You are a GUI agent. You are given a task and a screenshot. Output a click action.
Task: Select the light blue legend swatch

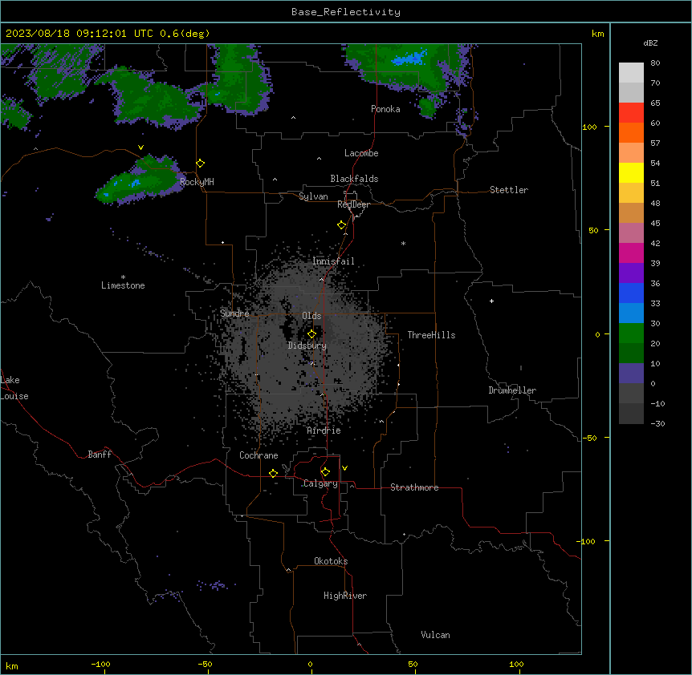pyautogui.click(x=631, y=313)
